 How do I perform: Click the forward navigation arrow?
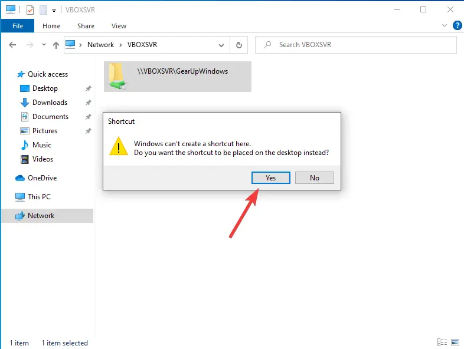coord(30,45)
